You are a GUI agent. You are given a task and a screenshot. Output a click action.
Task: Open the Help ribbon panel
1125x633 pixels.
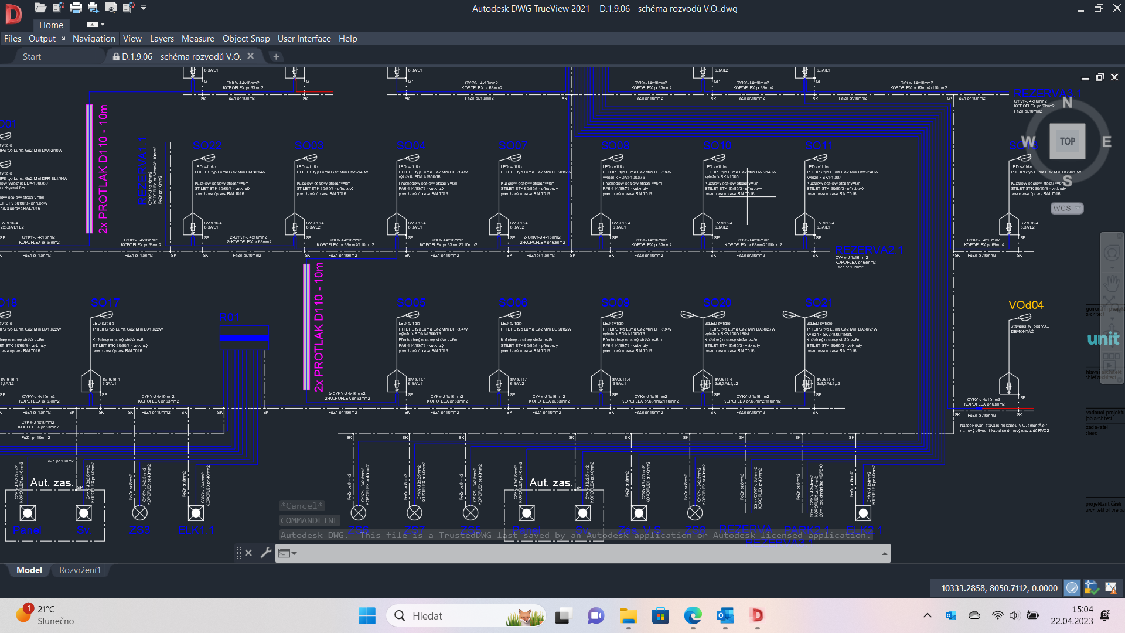347,39
